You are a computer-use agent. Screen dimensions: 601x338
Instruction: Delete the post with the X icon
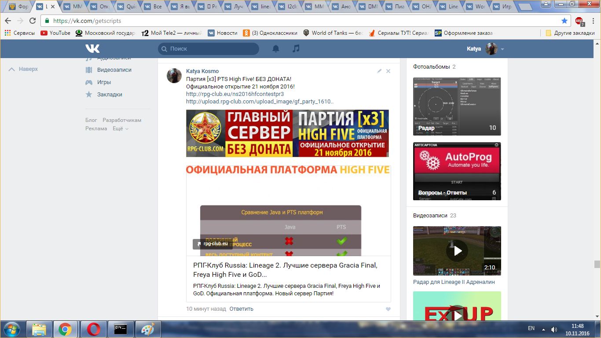point(388,71)
